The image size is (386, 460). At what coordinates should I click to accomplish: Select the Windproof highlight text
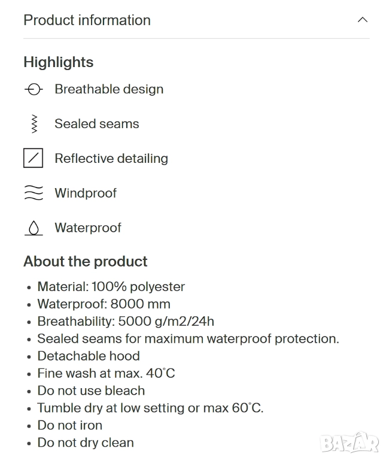click(86, 193)
